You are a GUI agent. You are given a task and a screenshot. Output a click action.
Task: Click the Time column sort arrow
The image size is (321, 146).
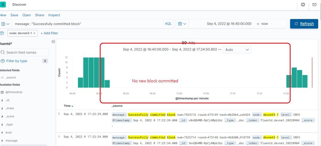tap(72, 106)
